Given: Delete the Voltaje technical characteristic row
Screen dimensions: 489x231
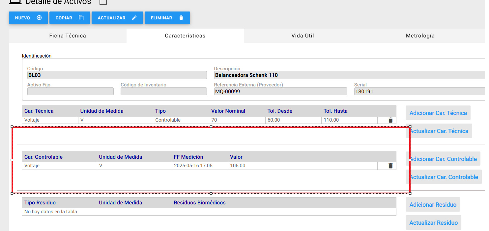Looking at the screenshot, I should click(390, 120).
